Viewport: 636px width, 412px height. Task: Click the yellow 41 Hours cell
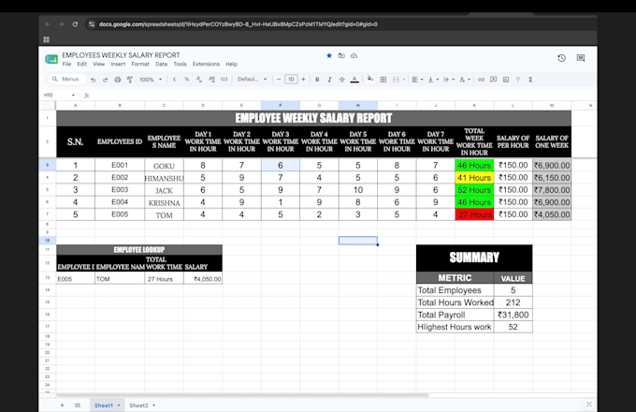pyautogui.click(x=474, y=178)
